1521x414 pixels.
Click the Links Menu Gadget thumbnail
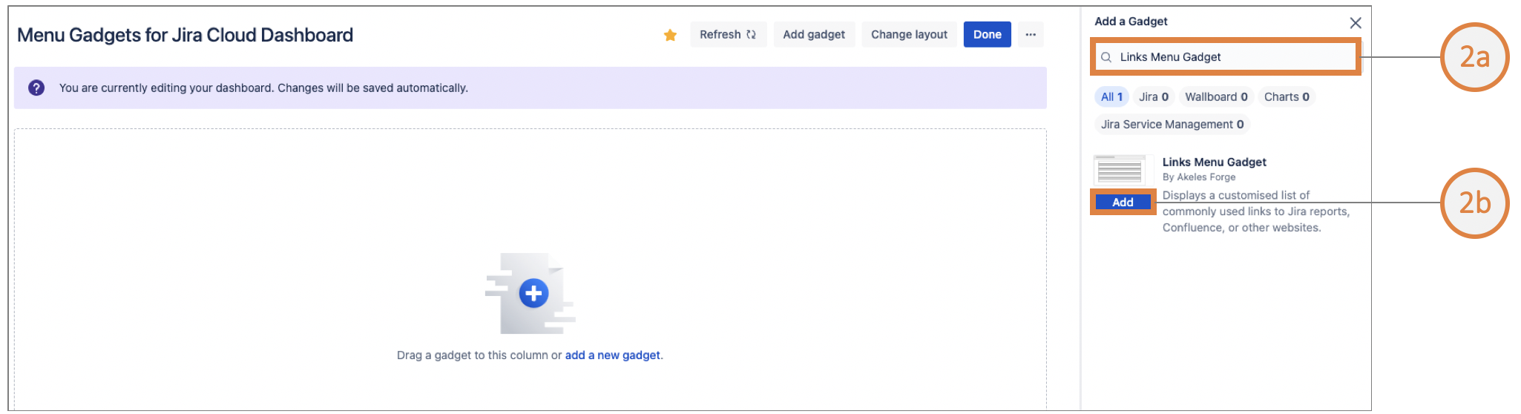pos(1120,170)
